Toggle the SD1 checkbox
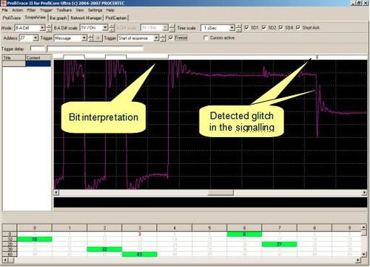This screenshot has width=370, height=267. (246, 27)
